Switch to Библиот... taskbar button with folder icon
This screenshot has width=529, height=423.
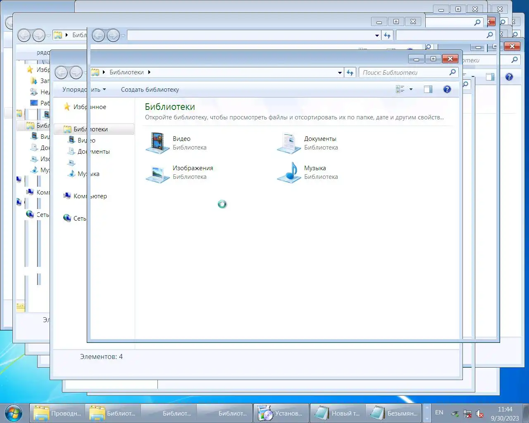click(x=113, y=413)
